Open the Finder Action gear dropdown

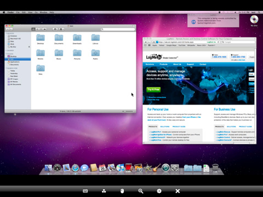(x=62, y=29)
